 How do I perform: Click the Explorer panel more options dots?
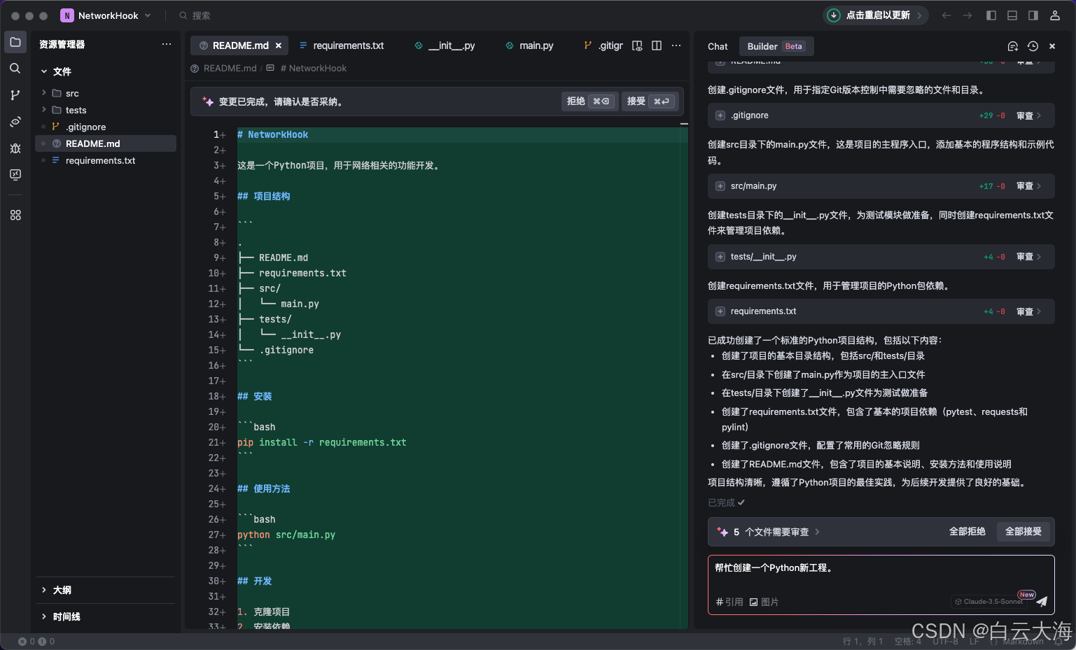pyautogui.click(x=167, y=44)
